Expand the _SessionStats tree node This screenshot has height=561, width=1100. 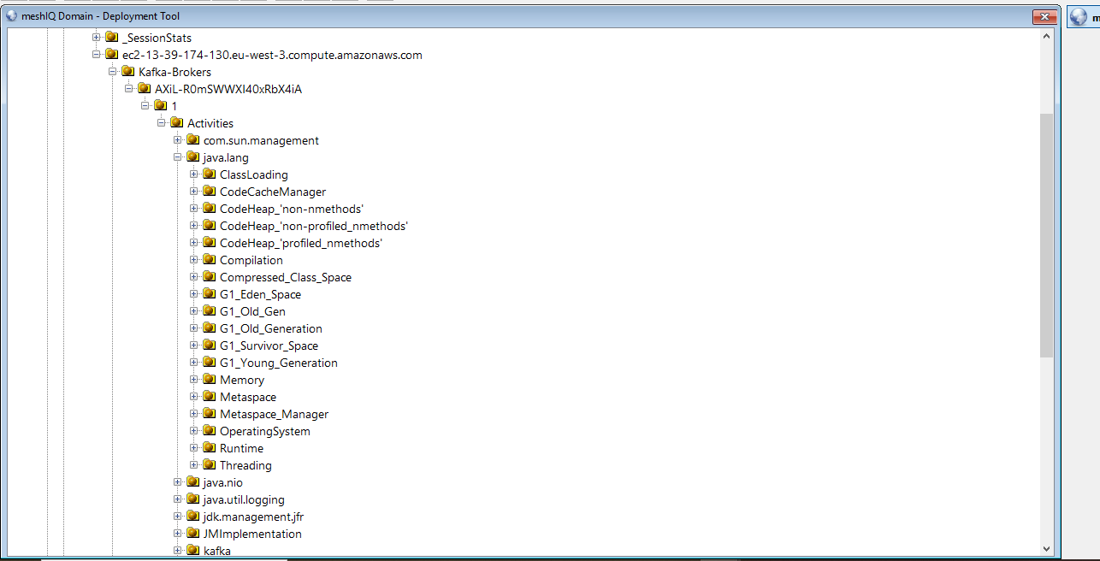[x=97, y=38]
